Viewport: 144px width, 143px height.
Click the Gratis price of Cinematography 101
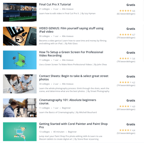point(131,100)
